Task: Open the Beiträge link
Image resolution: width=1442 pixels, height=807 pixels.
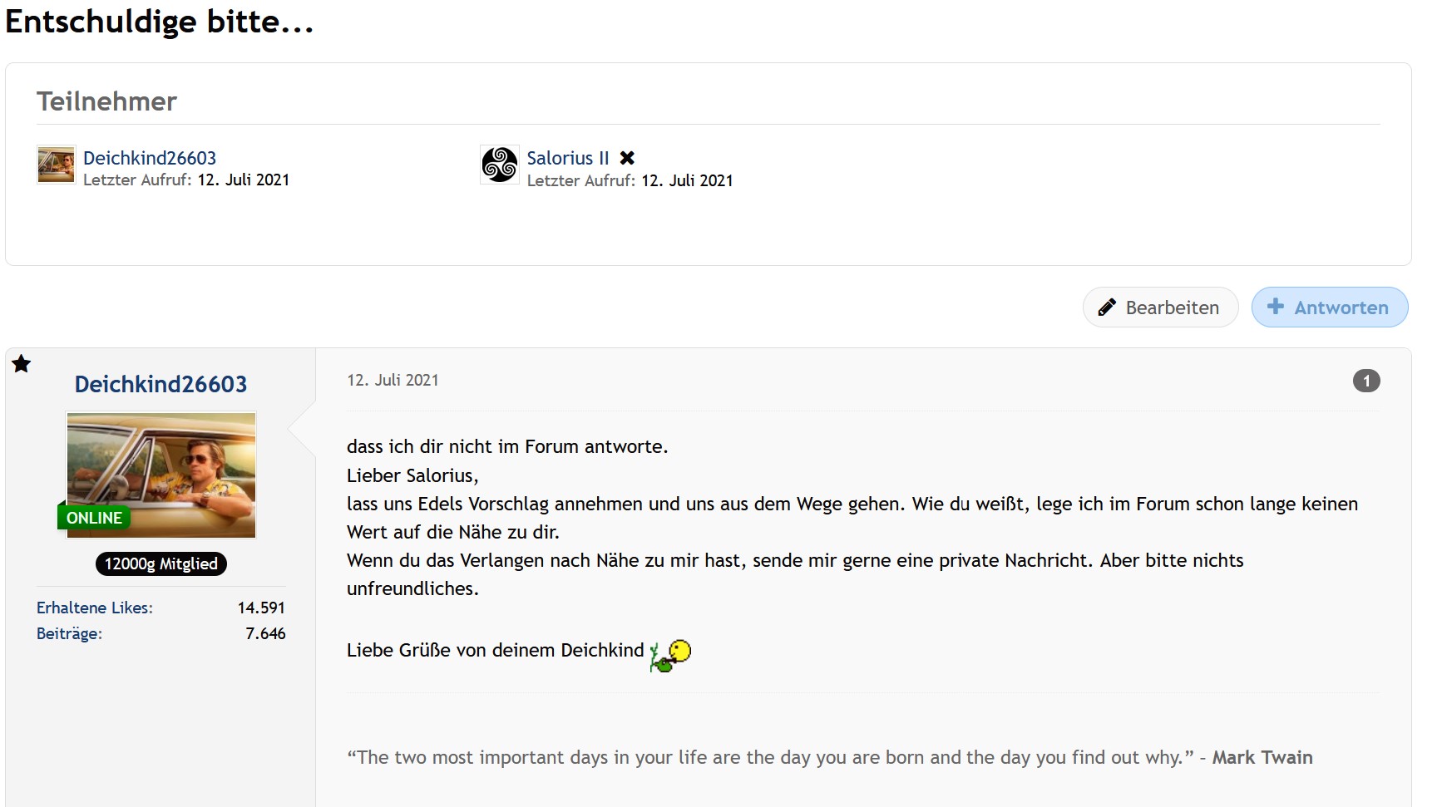Action: click(x=69, y=633)
